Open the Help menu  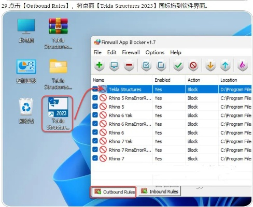(176, 52)
